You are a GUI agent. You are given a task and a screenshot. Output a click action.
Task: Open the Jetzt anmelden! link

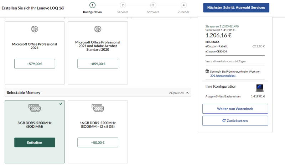(x=226, y=76)
